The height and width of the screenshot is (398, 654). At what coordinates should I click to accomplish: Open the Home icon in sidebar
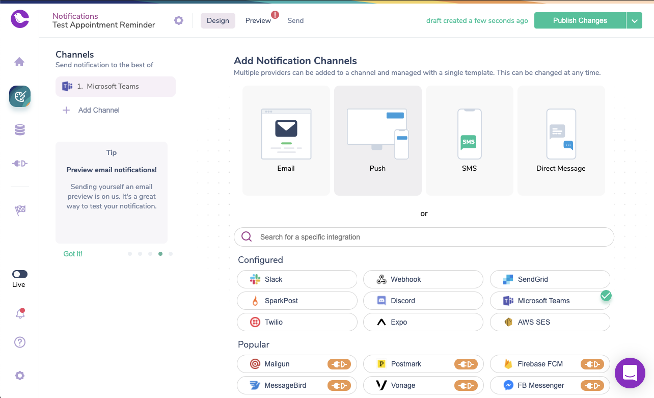pos(19,62)
